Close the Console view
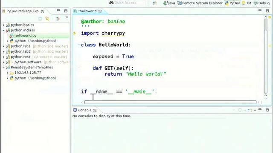Image resolution: width=273 pixels, height=153 pixels. coord(95,110)
